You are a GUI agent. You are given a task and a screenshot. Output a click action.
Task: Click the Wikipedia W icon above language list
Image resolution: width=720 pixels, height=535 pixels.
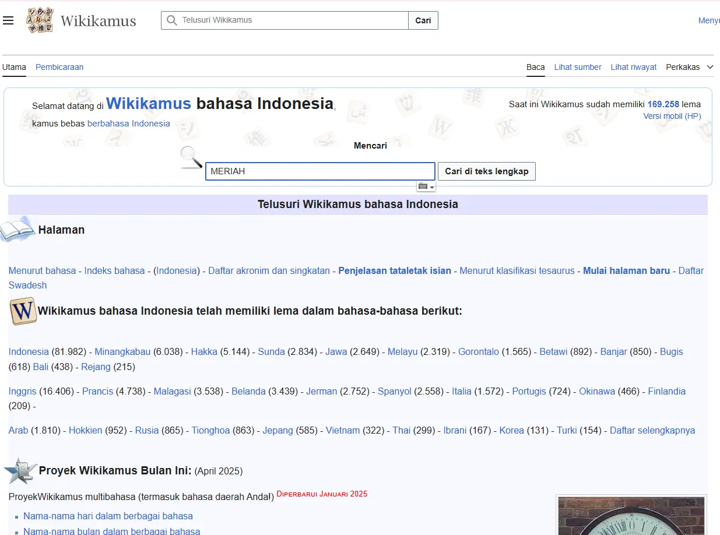22,311
